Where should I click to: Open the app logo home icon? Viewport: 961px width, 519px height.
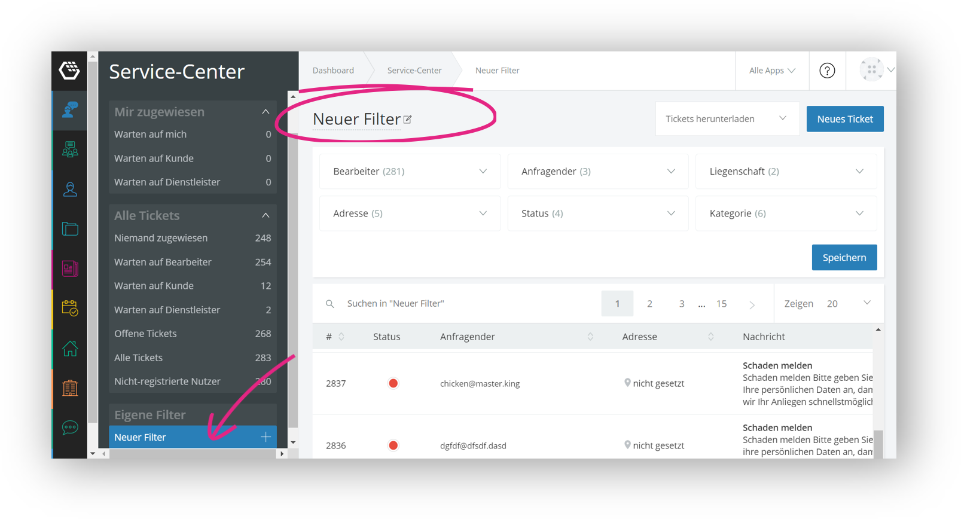[69, 71]
